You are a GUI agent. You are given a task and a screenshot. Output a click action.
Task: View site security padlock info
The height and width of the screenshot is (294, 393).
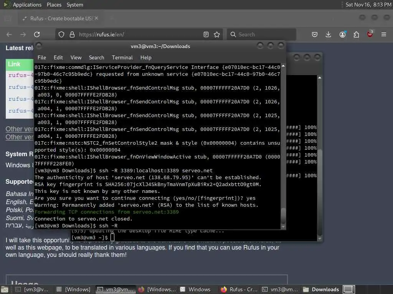pyautogui.click(x=72, y=34)
